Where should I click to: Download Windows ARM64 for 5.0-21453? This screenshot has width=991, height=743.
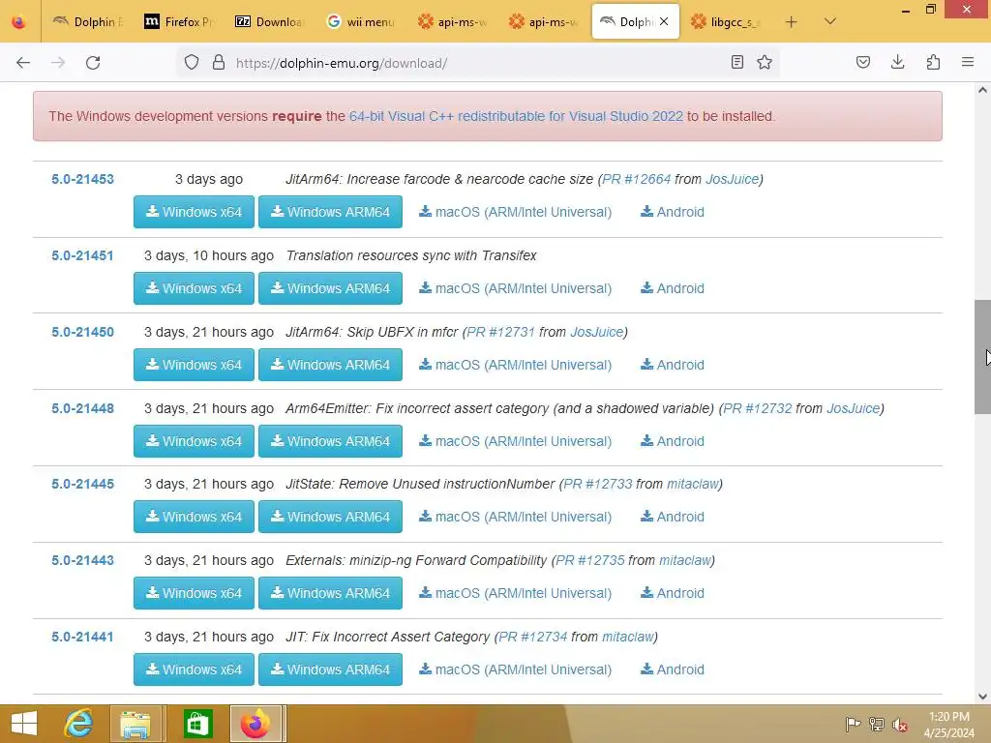click(x=331, y=212)
